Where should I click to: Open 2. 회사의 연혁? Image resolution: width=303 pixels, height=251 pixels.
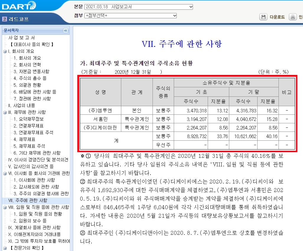click(x=27, y=65)
